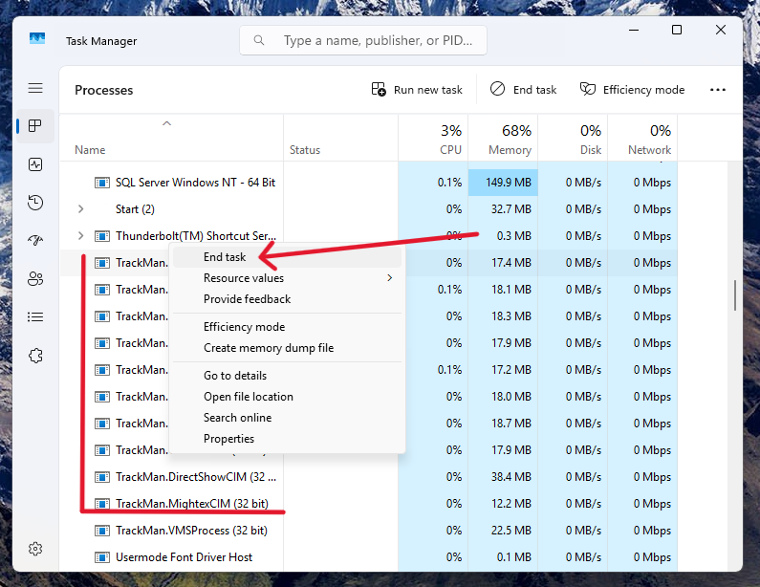Close the Task Manager window
The image size is (760, 587).
pyautogui.click(x=721, y=30)
